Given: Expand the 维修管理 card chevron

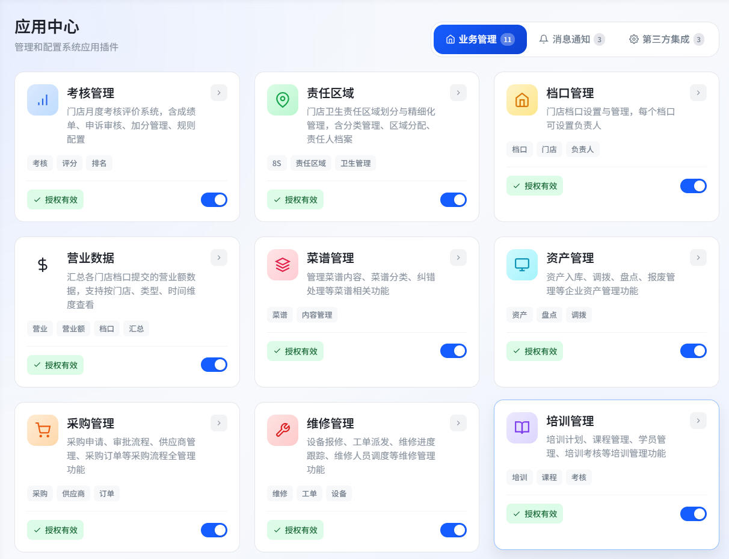Looking at the screenshot, I should pos(458,423).
